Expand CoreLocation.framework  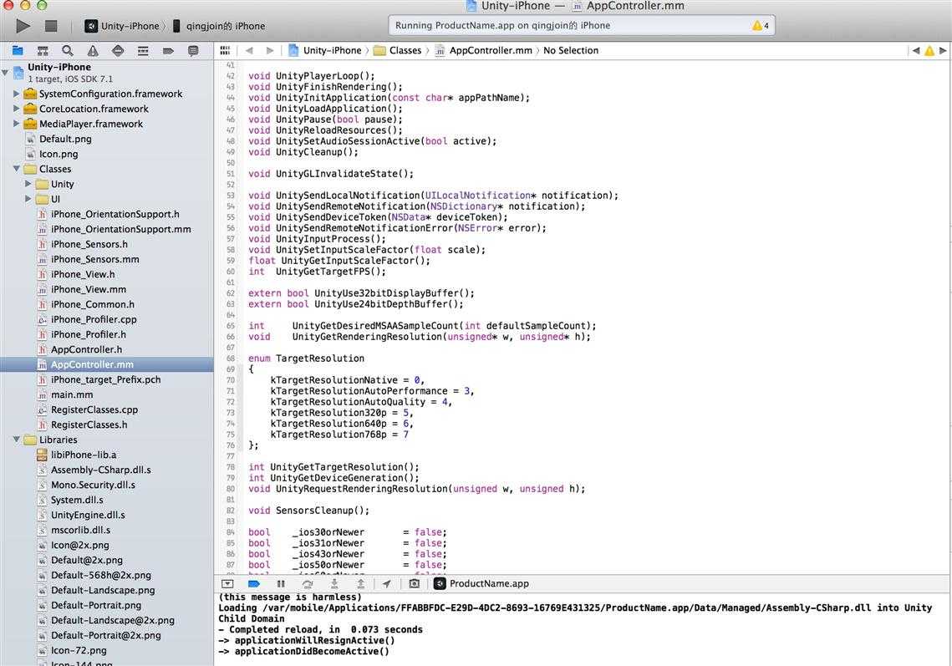point(17,109)
